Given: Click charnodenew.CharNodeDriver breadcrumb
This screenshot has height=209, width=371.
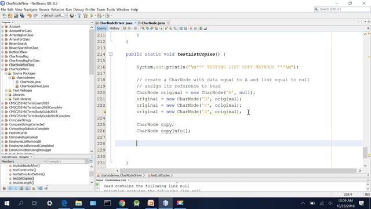Looking at the screenshot, I should (x=121, y=175).
